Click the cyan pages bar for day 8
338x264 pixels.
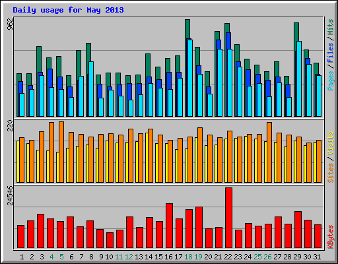pyautogui.click(x=91, y=89)
